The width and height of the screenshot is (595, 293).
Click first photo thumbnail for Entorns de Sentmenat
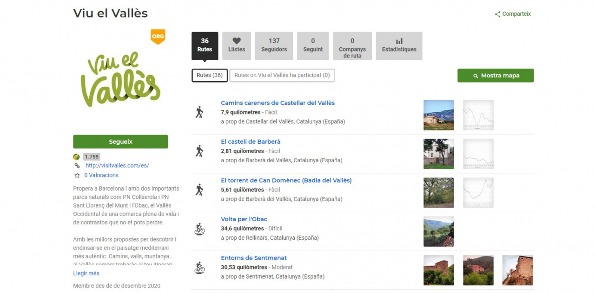tap(439, 270)
